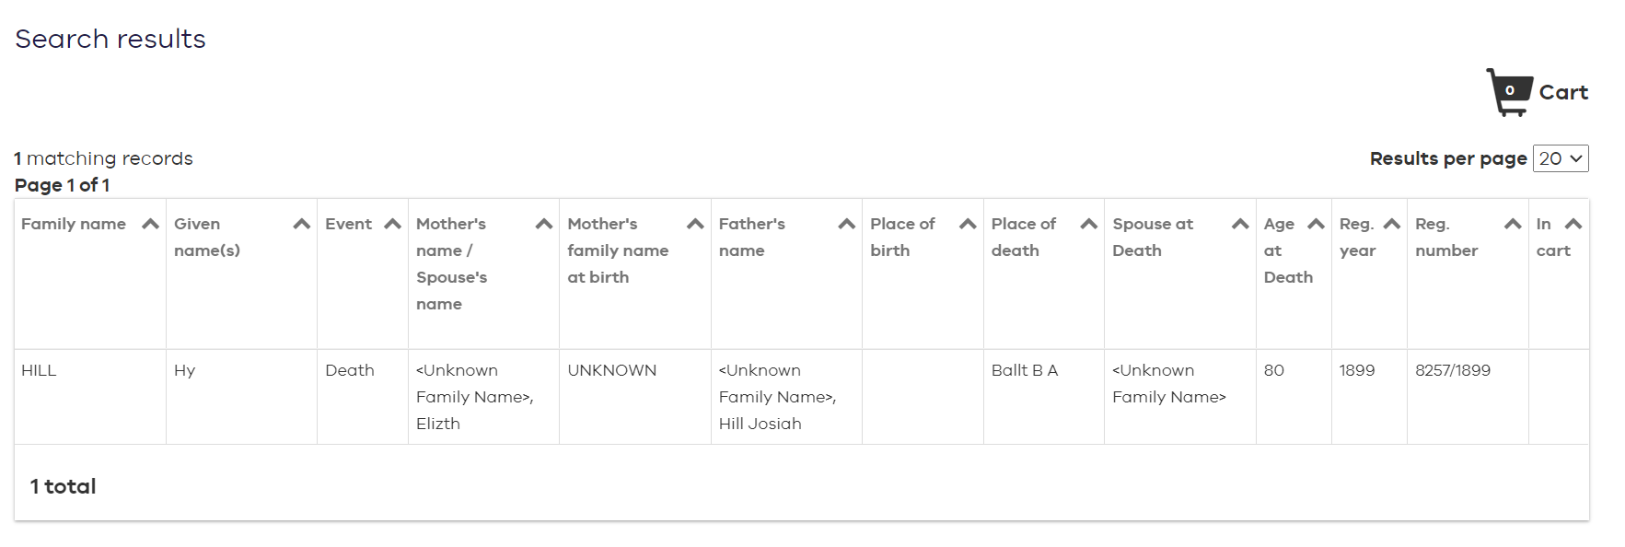Viewport: 1625px width, 547px height.
Task: Sort by Family name arrow
Action: tap(151, 224)
